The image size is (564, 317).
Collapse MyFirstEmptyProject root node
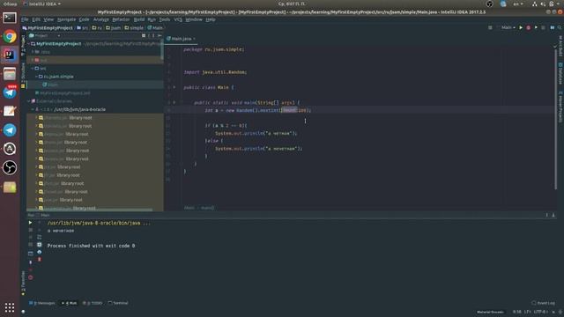pos(29,44)
